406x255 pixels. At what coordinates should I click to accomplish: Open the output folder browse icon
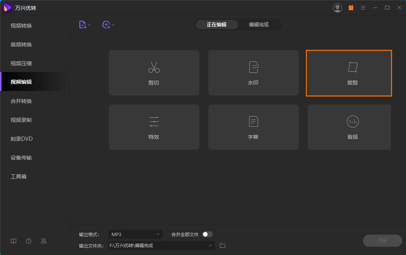click(x=223, y=246)
